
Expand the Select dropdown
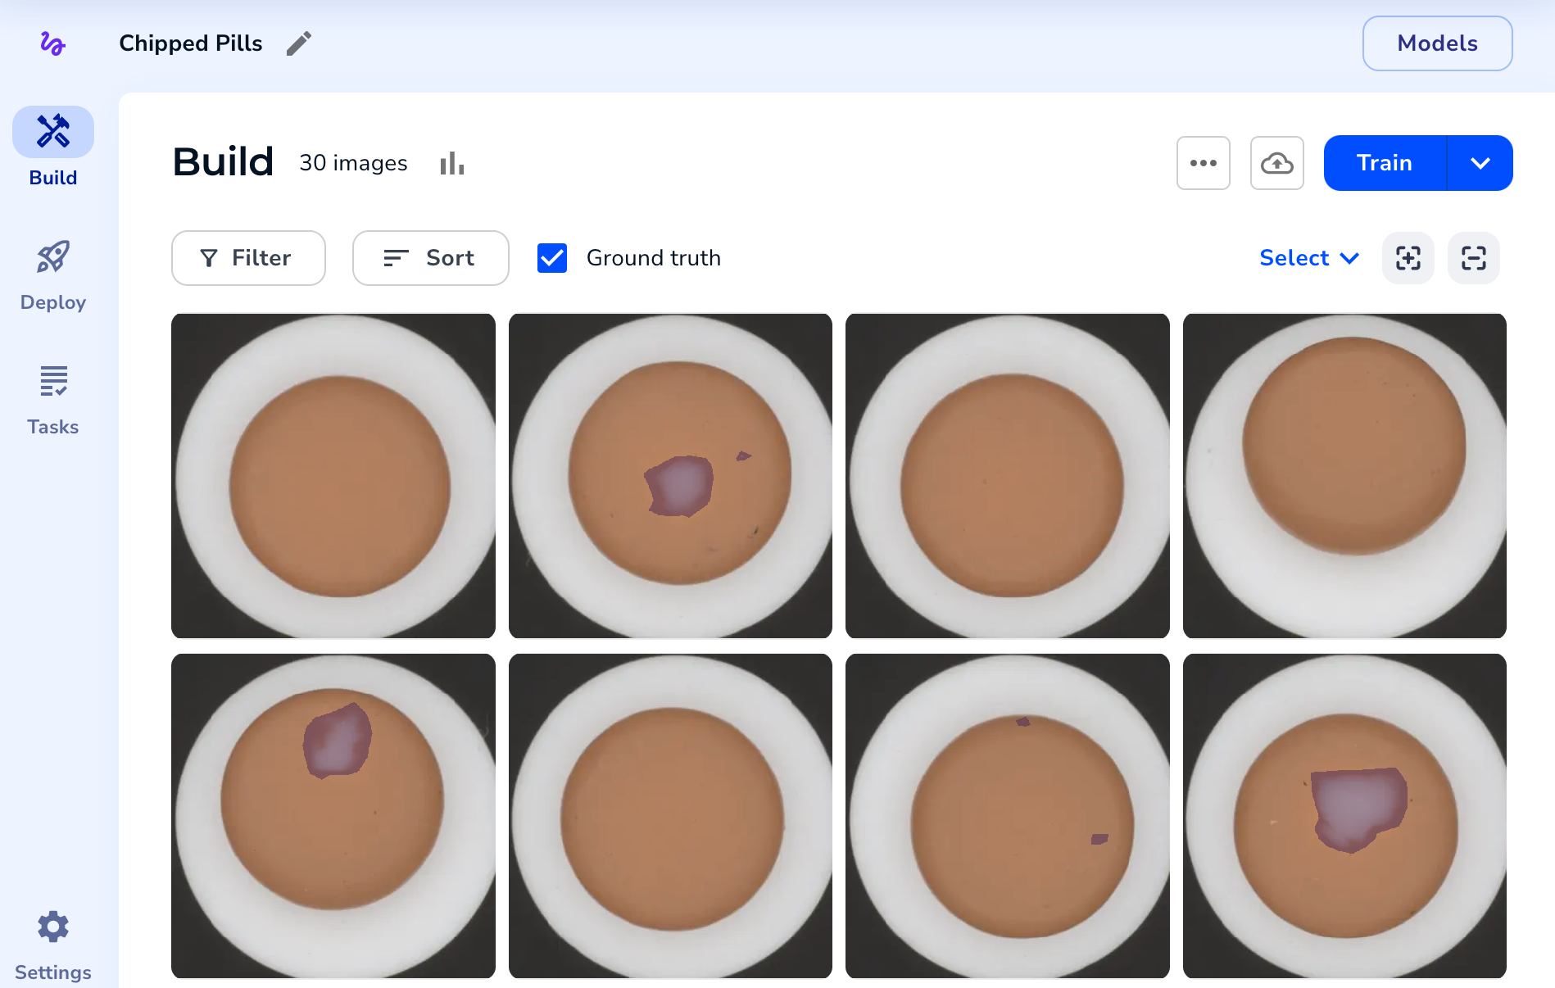click(x=1309, y=258)
